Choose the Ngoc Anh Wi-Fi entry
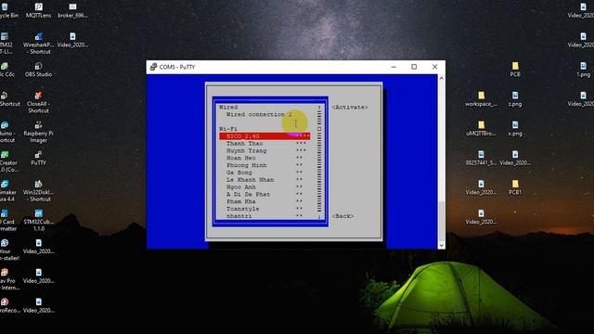The width and height of the screenshot is (594, 334). pos(265,186)
